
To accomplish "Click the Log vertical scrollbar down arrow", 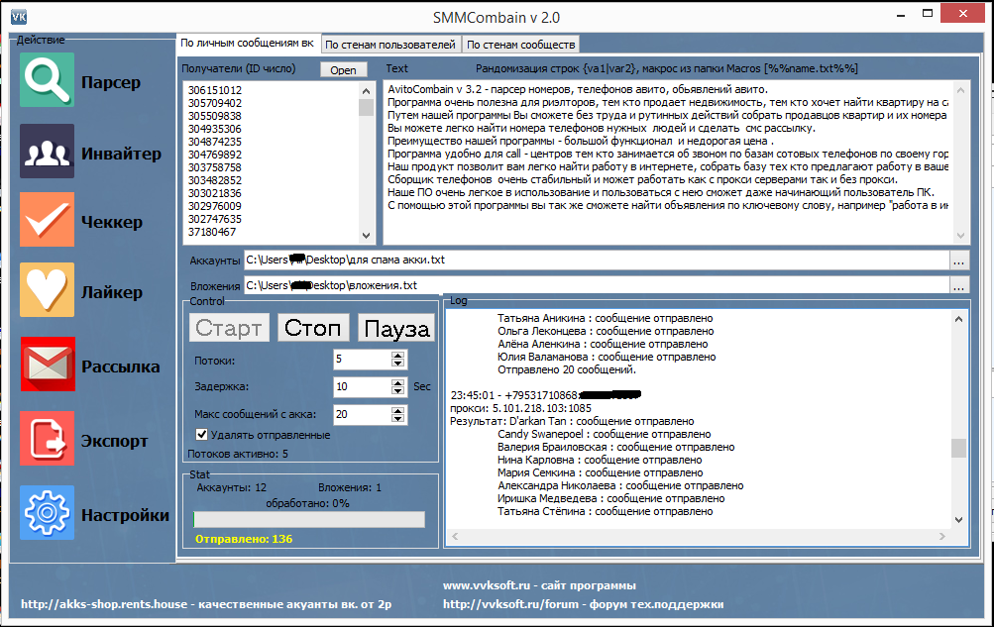I will 958,520.
